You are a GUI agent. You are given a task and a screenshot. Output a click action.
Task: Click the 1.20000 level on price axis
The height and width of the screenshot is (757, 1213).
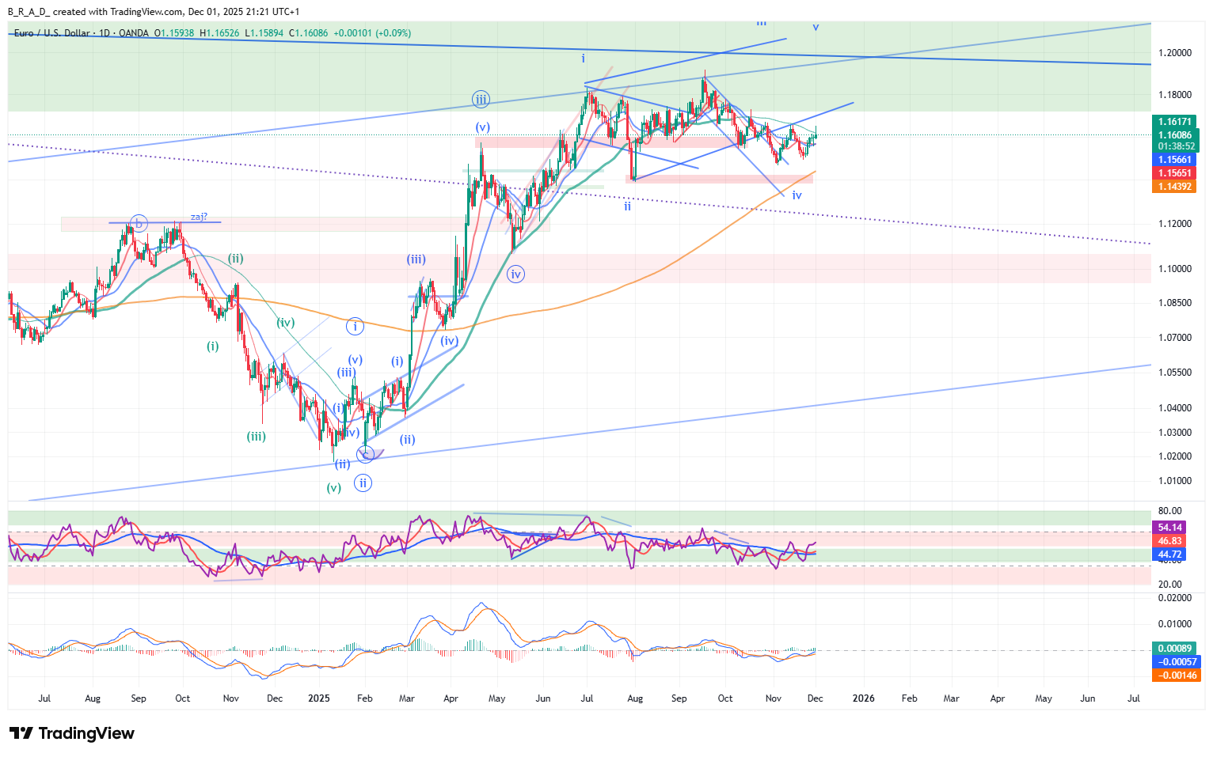[1174, 53]
